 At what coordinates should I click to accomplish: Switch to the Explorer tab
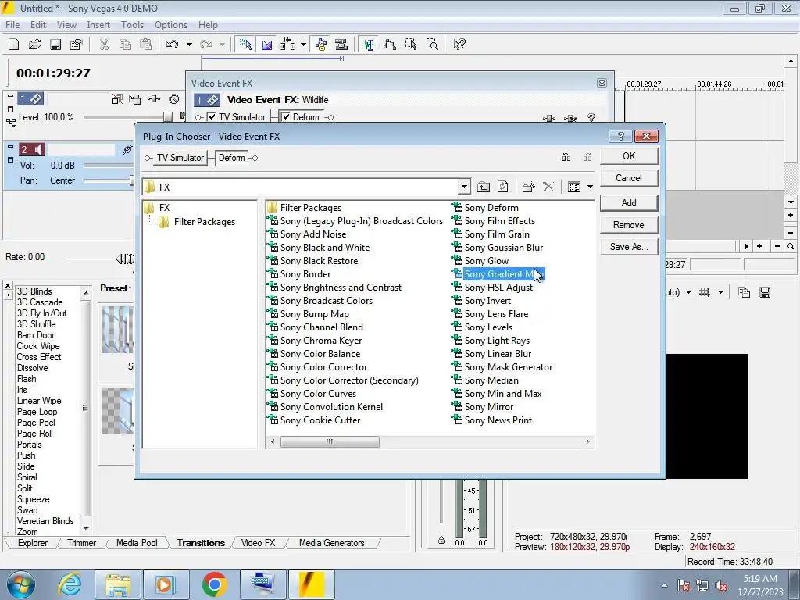coord(33,543)
